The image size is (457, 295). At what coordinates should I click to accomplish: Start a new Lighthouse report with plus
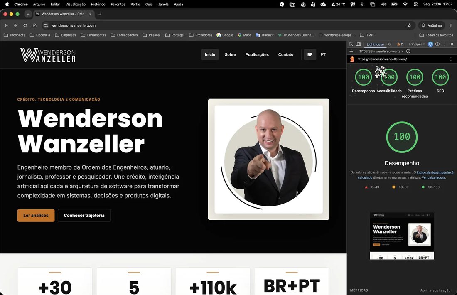[351, 51]
